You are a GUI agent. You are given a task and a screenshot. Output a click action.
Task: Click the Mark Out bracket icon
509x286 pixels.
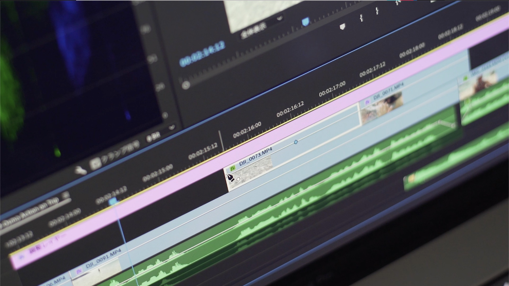[x=377, y=11]
